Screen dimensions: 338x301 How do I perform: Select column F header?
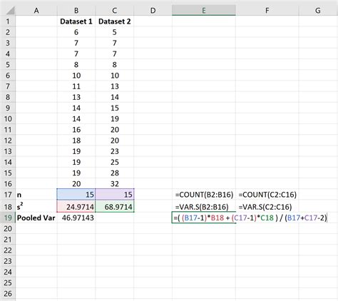267,11
